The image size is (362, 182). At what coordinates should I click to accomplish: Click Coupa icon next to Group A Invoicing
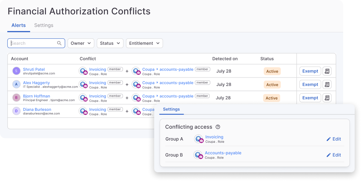point(199,139)
